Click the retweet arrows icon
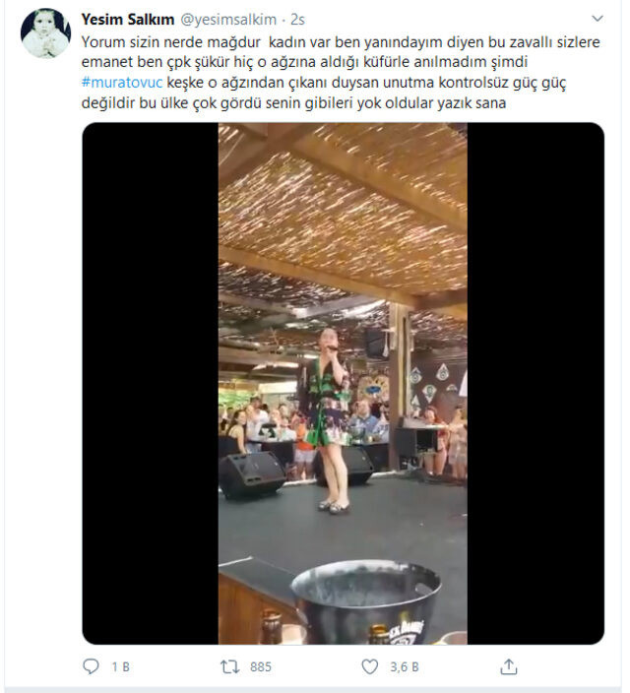This screenshot has width=630, height=693. [230, 666]
